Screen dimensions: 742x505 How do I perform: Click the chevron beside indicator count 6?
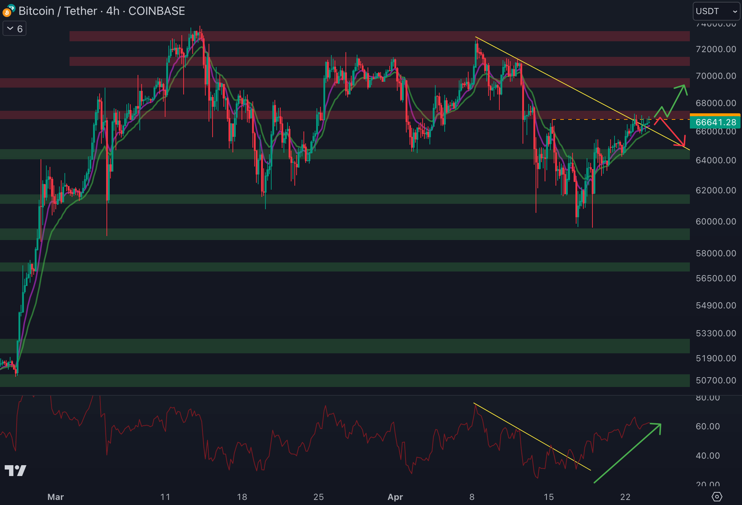click(x=10, y=29)
